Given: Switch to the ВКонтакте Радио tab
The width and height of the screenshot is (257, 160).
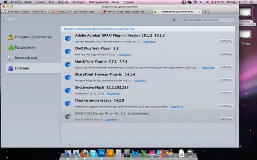Looking at the screenshot, I should pyautogui.click(x=27, y=12).
